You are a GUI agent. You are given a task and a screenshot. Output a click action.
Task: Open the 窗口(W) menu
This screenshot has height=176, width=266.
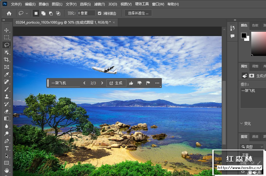tap(158, 4)
